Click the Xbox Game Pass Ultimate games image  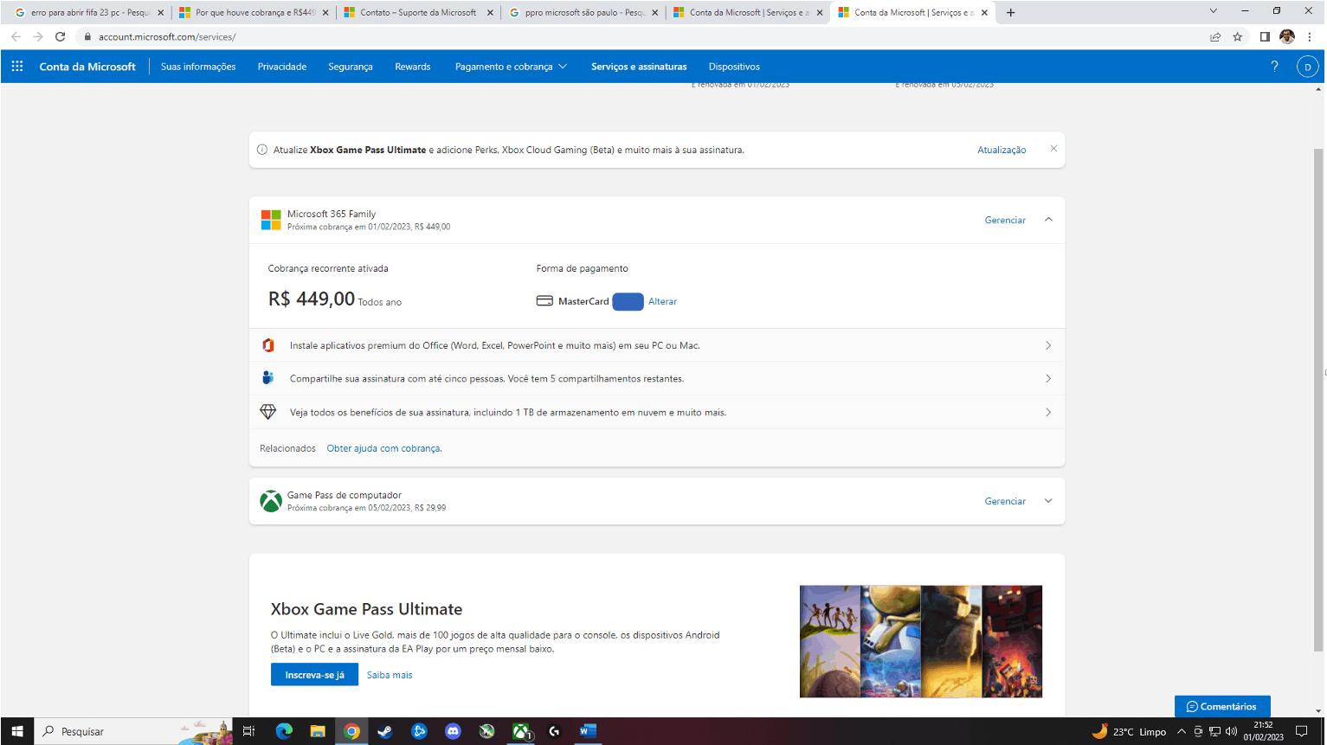(921, 641)
